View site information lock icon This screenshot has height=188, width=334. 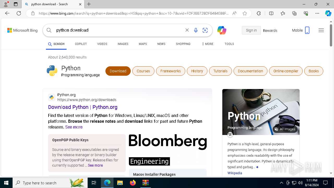(x=33, y=13)
